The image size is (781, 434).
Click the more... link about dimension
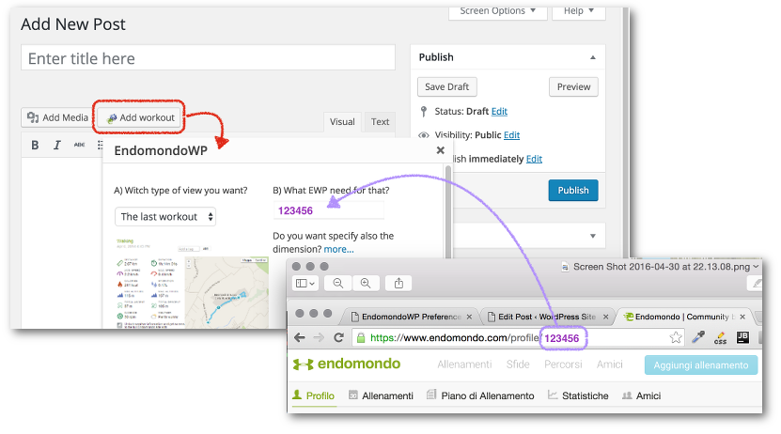(338, 249)
